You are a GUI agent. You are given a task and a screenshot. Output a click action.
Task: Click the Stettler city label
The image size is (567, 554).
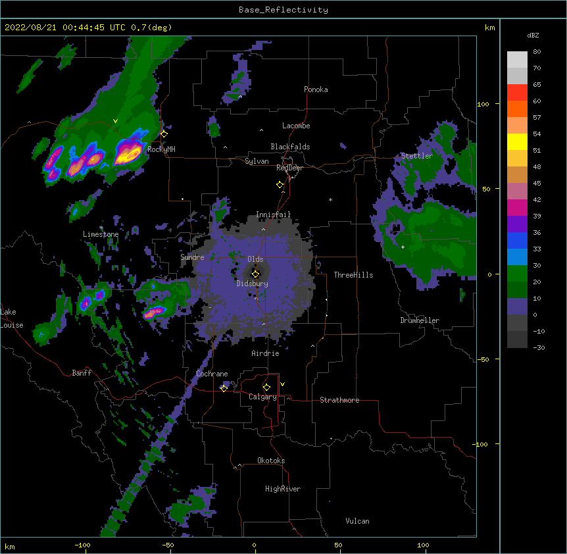pyautogui.click(x=417, y=156)
